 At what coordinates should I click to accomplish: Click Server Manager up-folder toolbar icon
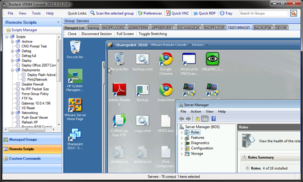pos(197,119)
